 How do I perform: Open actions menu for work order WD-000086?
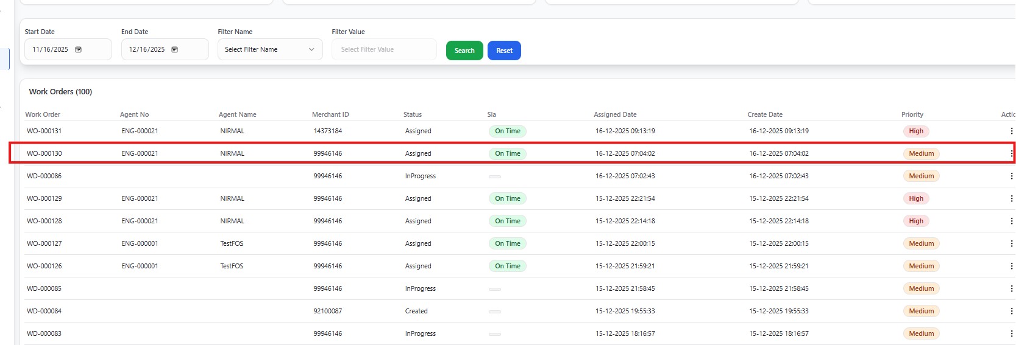click(1011, 176)
